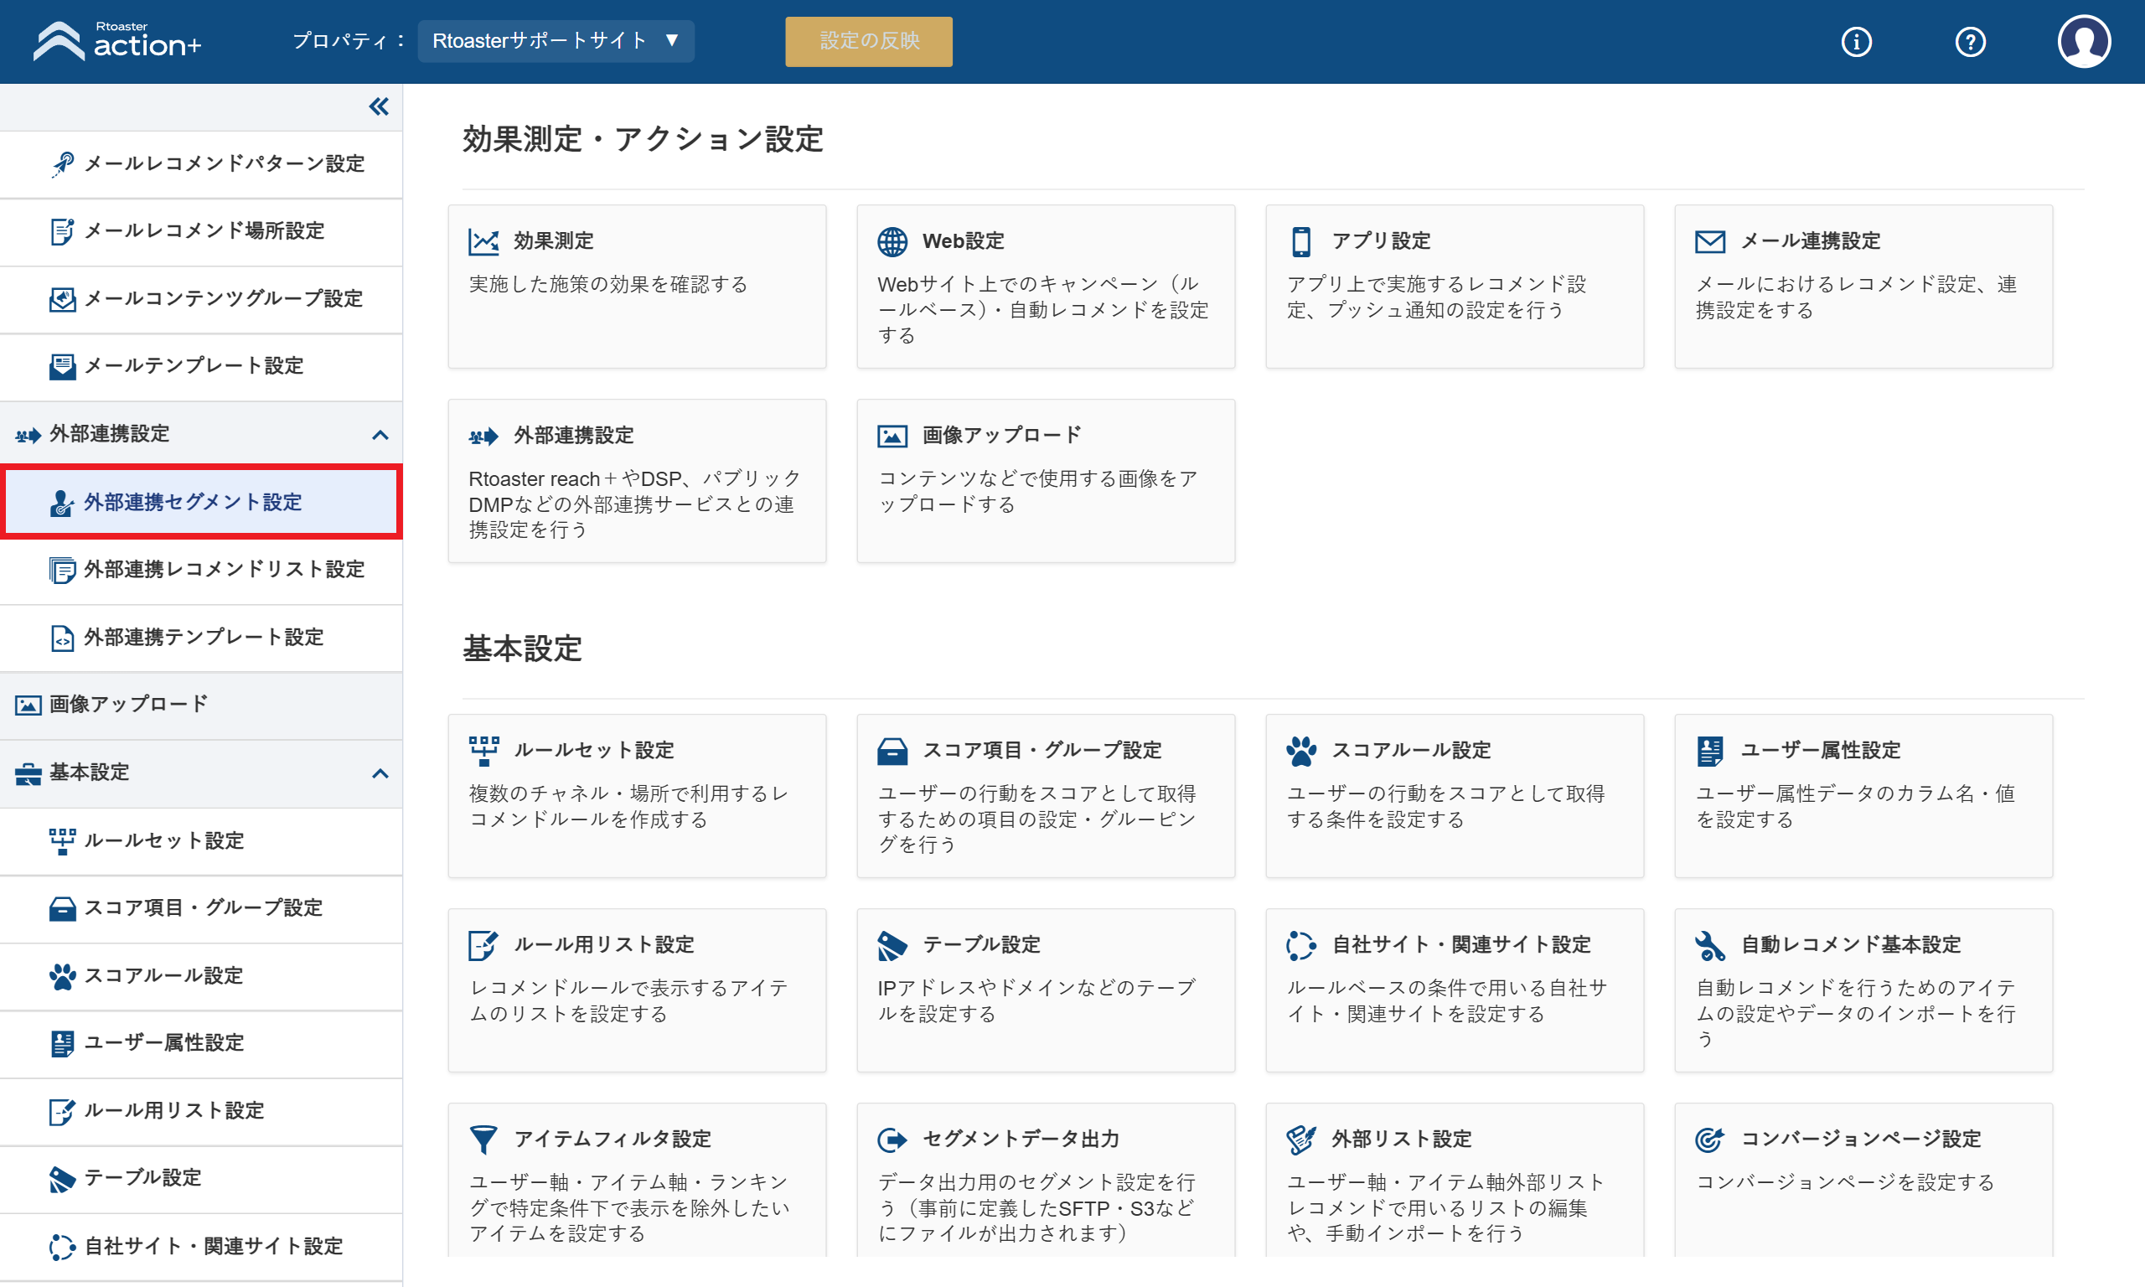
Task: Open ルールセット設定 in the sidebar
Action: click(x=201, y=841)
